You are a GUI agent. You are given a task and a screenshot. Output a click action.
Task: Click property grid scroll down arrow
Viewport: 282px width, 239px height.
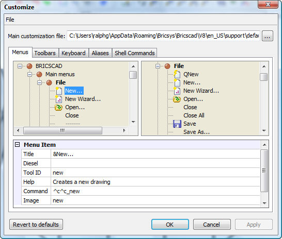(264, 203)
